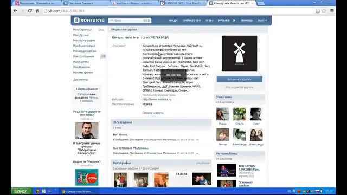
Task: Click the language indicator flag in system tray
Action: tap(317, 191)
